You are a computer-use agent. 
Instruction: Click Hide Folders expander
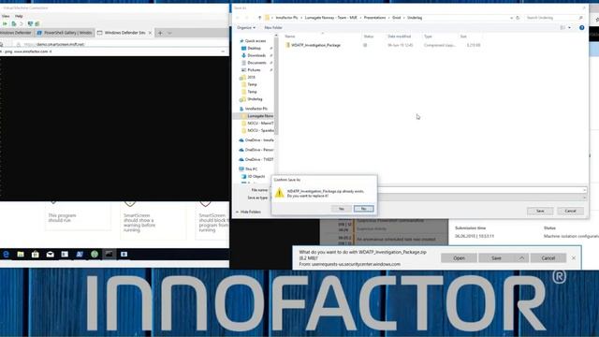click(248, 212)
